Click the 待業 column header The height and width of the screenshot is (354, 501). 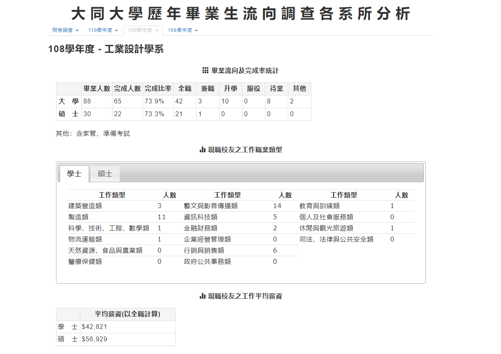point(276,89)
